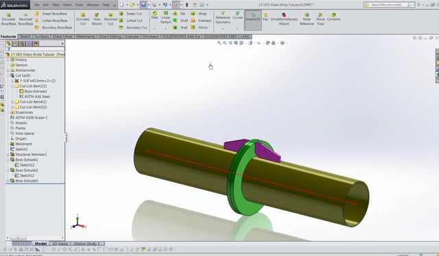Open the Fillet dropdown arrow
This screenshot has height=256, width=439.
click(x=154, y=29)
